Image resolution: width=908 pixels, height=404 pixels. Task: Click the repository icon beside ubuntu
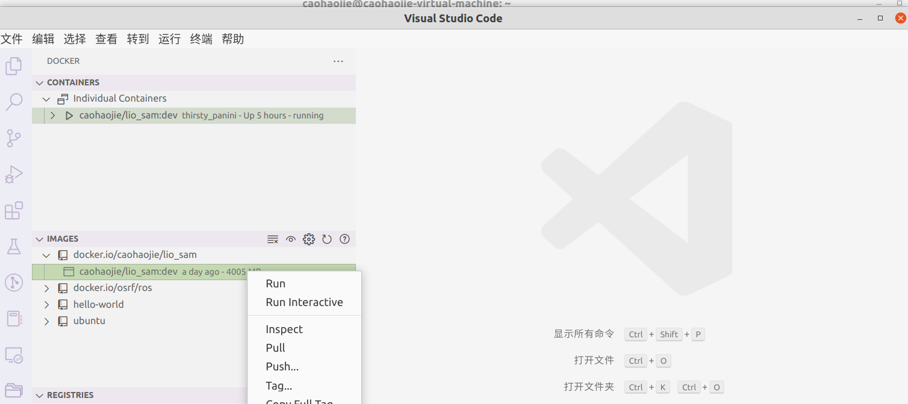coord(63,321)
